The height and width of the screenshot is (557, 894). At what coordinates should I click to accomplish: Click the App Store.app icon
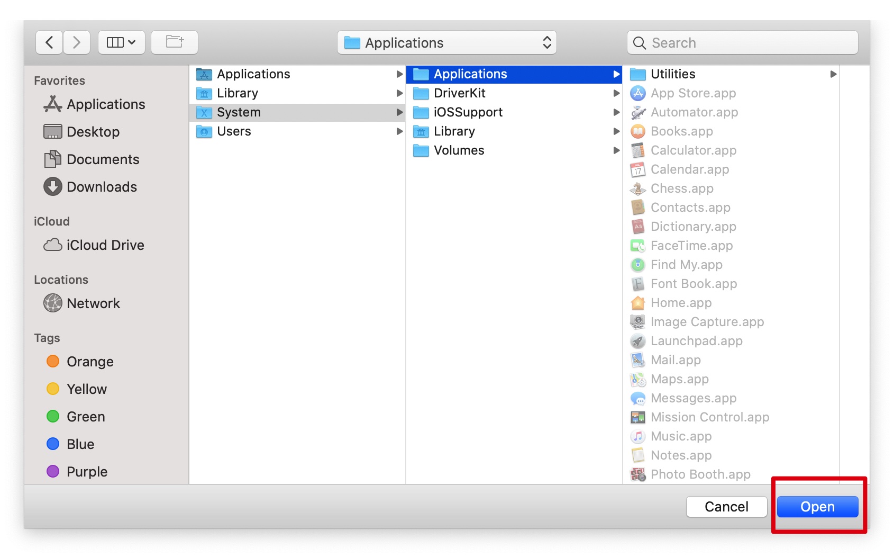638,93
